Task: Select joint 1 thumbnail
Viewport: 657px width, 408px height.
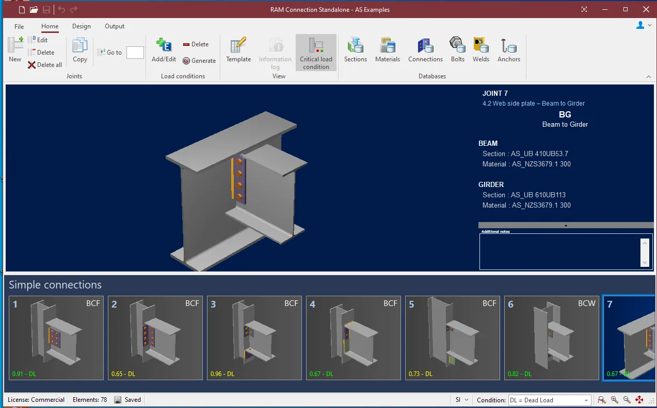Action: pyautogui.click(x=56, y=338)
